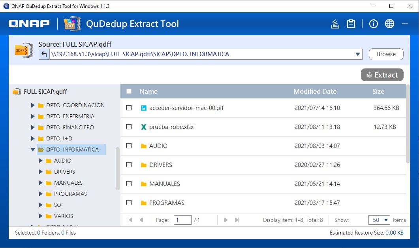Click the Browse button
This screenshot has height=248, width=419.
386,54
